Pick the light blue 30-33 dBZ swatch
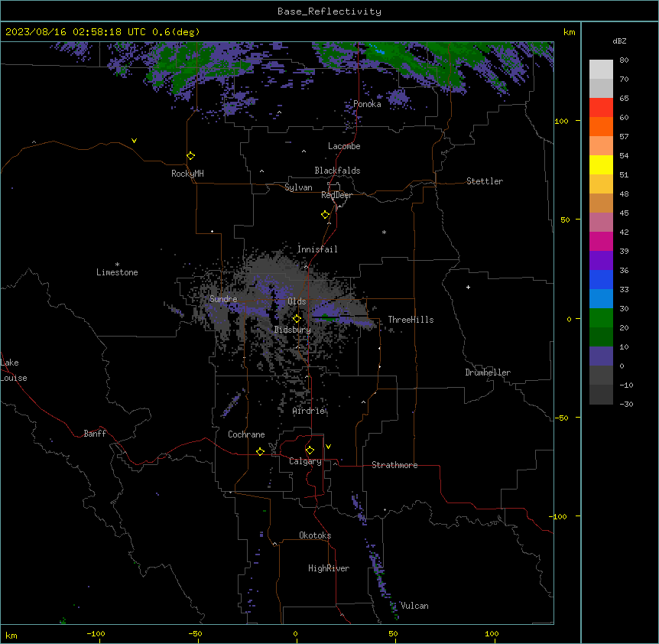This screenshot has width=659, height=644. [x=601, y=298]
